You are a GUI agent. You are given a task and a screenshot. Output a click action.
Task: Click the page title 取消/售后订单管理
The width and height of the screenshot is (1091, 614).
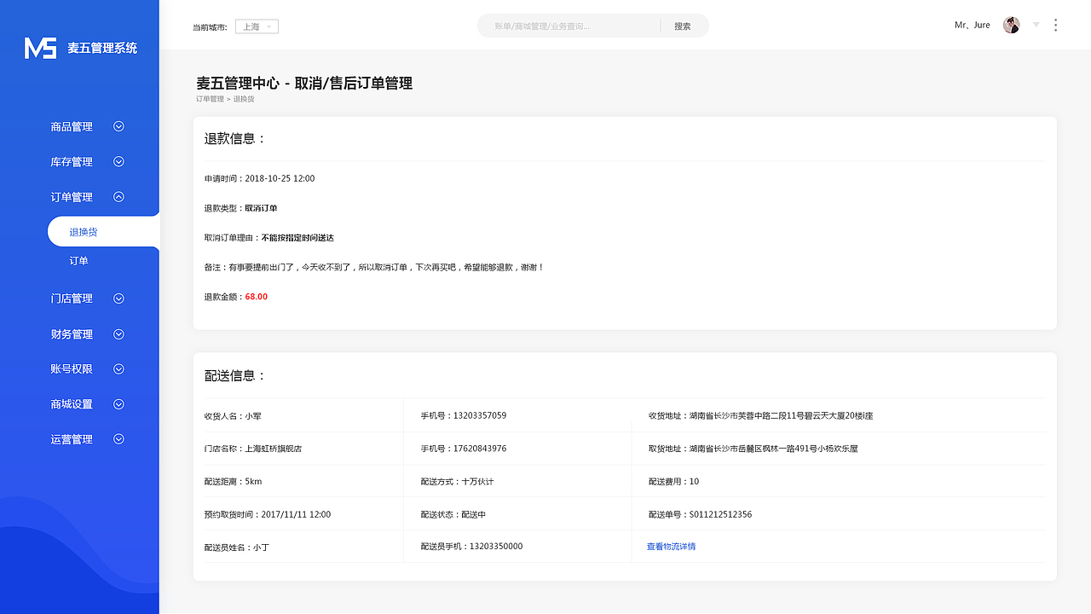tap(354, 84)
